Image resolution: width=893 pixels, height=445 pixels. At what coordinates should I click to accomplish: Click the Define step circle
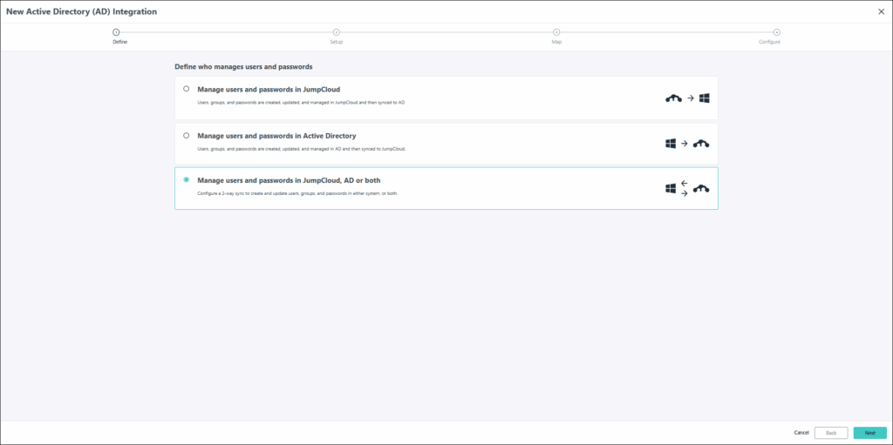(116, 32)
